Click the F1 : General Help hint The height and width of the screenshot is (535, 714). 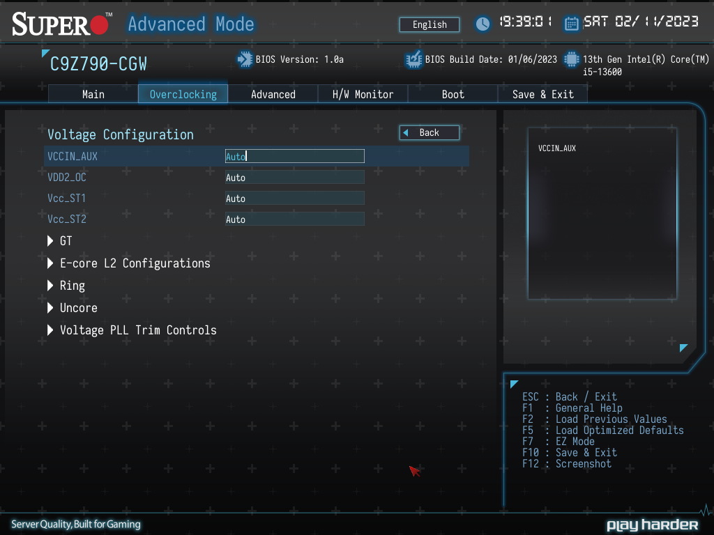[x=572, y=408]
